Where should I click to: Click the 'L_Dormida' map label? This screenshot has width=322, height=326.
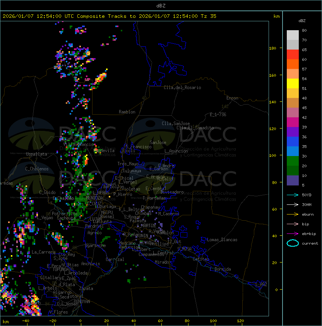220,269
